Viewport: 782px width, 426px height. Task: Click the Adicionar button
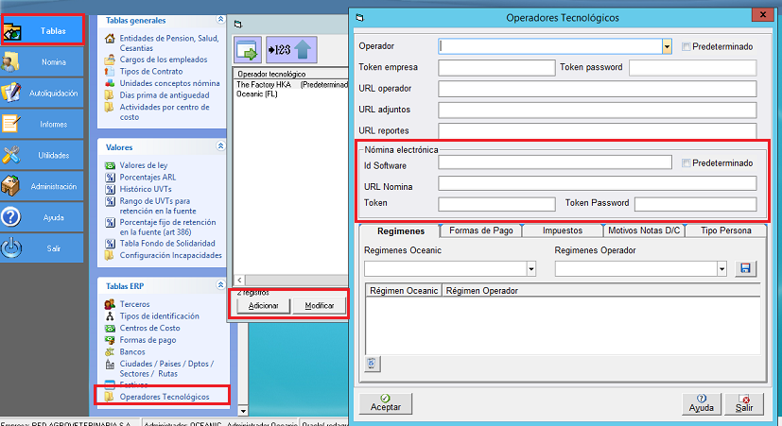click(263, 306)
